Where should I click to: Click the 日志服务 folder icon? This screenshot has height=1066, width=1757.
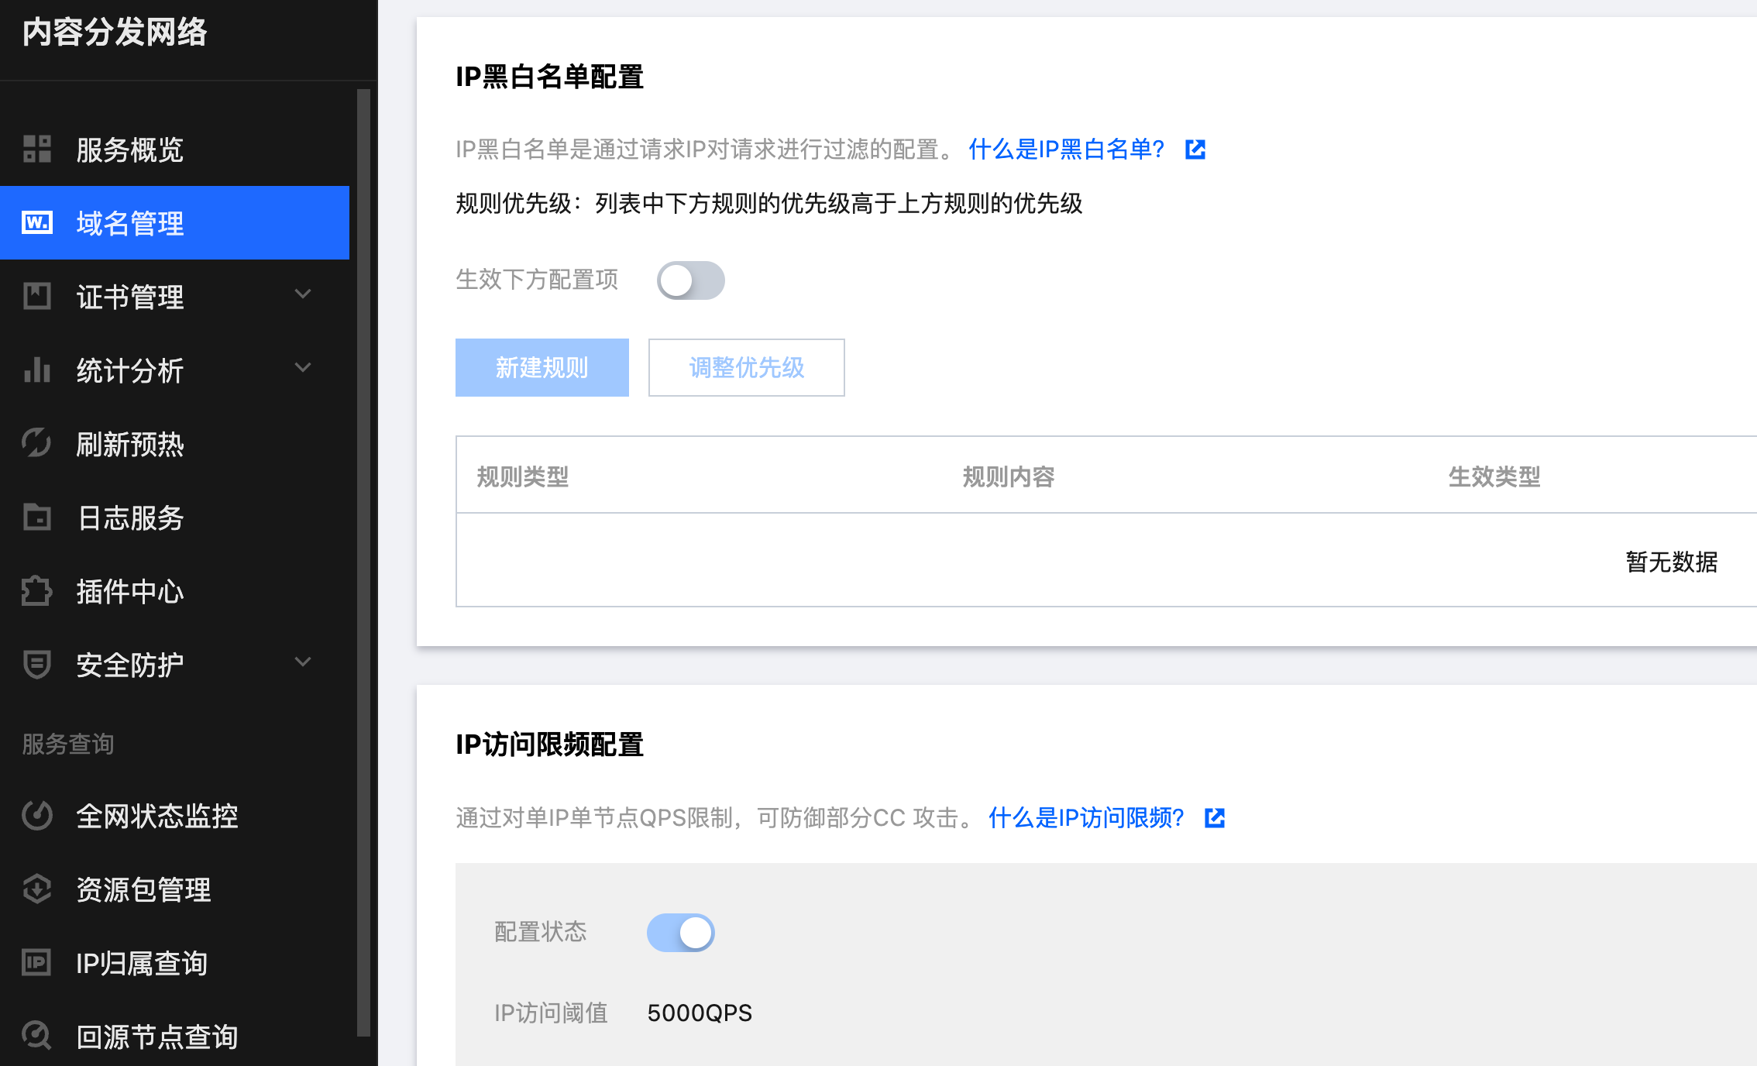[x=36, y=517]
